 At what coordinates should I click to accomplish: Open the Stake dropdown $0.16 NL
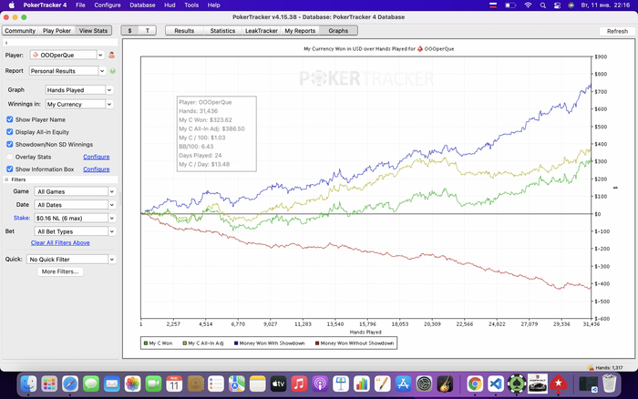75,218
